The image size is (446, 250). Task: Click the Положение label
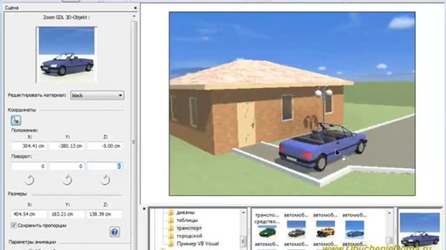[25, 131]
